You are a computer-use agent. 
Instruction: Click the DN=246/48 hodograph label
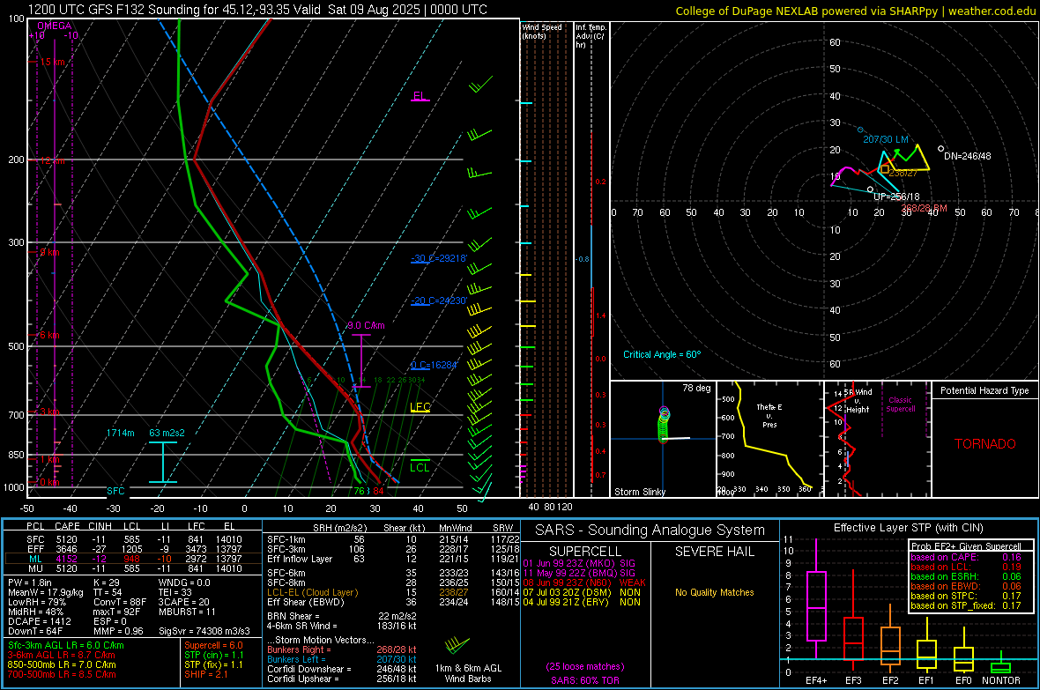pyautogui.click(x=968, y=156)
